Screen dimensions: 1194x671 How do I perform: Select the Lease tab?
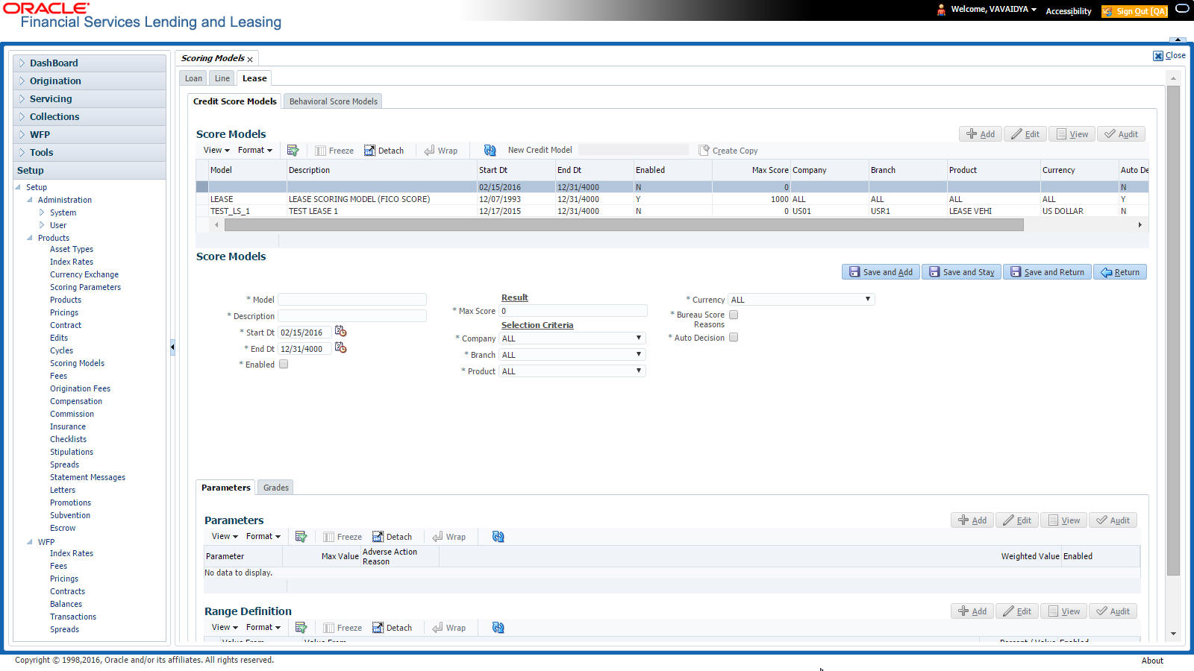(254, 78)
